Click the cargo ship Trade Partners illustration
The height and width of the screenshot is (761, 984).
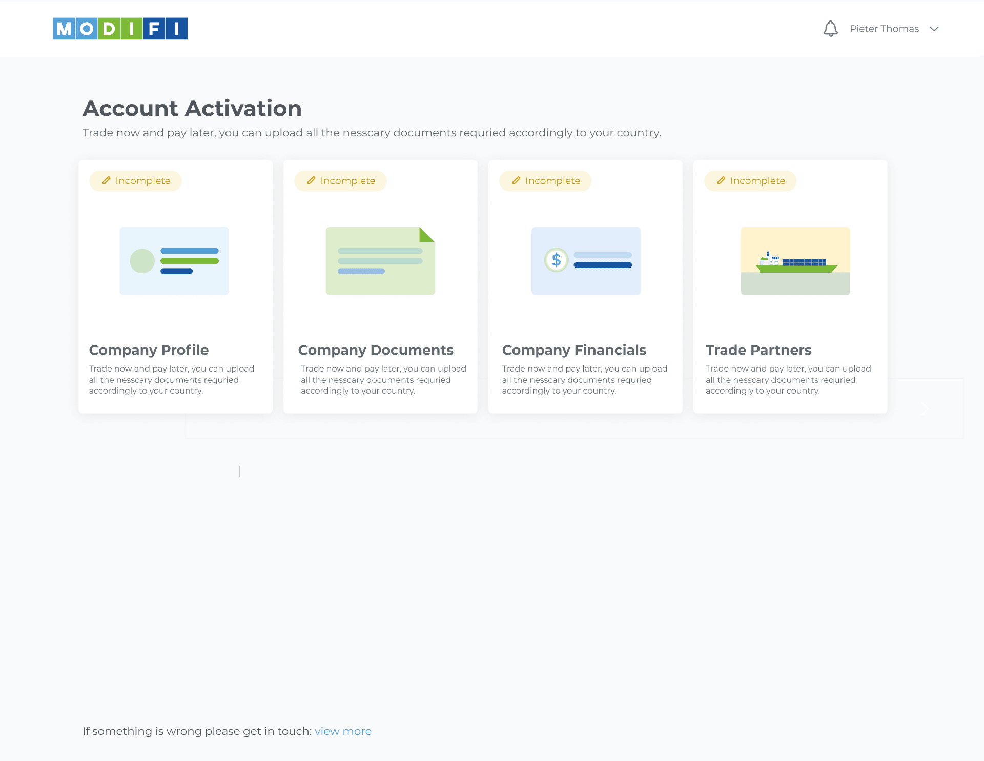tap(795, 261)
